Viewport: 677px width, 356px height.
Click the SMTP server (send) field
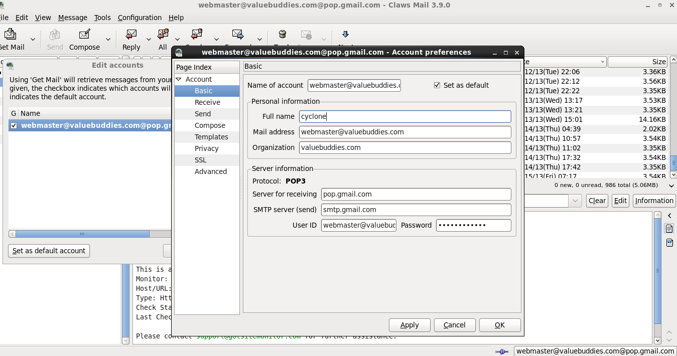click(416, 210)
